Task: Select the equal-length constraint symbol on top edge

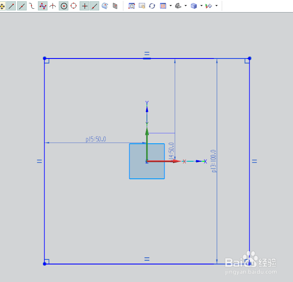Action: (147, 54)
